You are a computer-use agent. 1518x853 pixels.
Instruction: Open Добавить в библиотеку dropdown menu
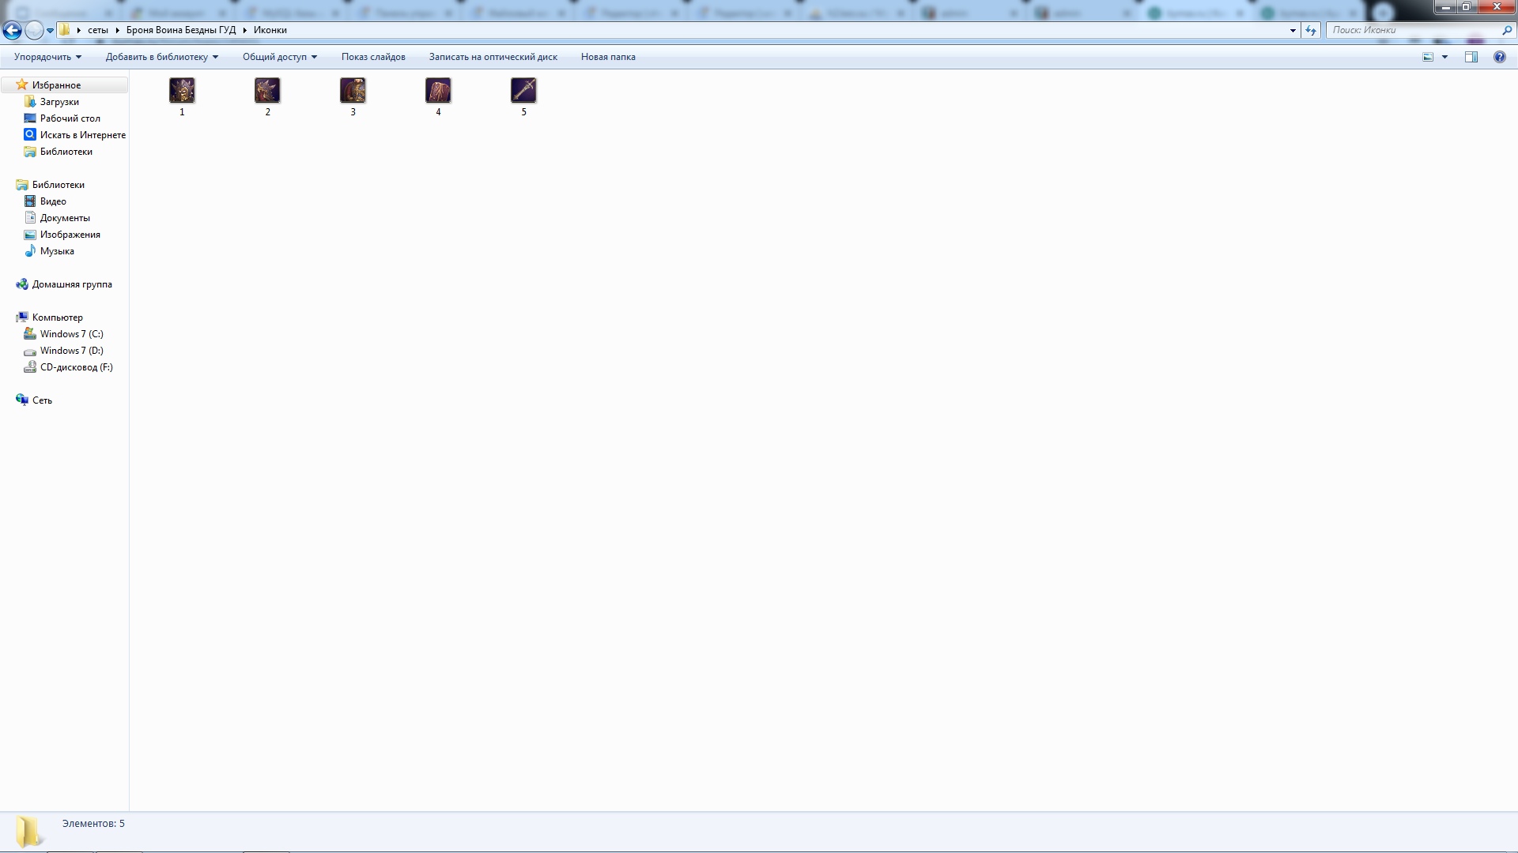coord(161,57)
